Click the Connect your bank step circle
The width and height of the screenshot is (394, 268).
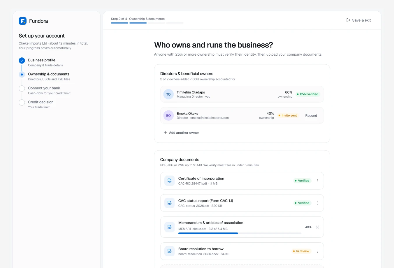click(22, 89)
